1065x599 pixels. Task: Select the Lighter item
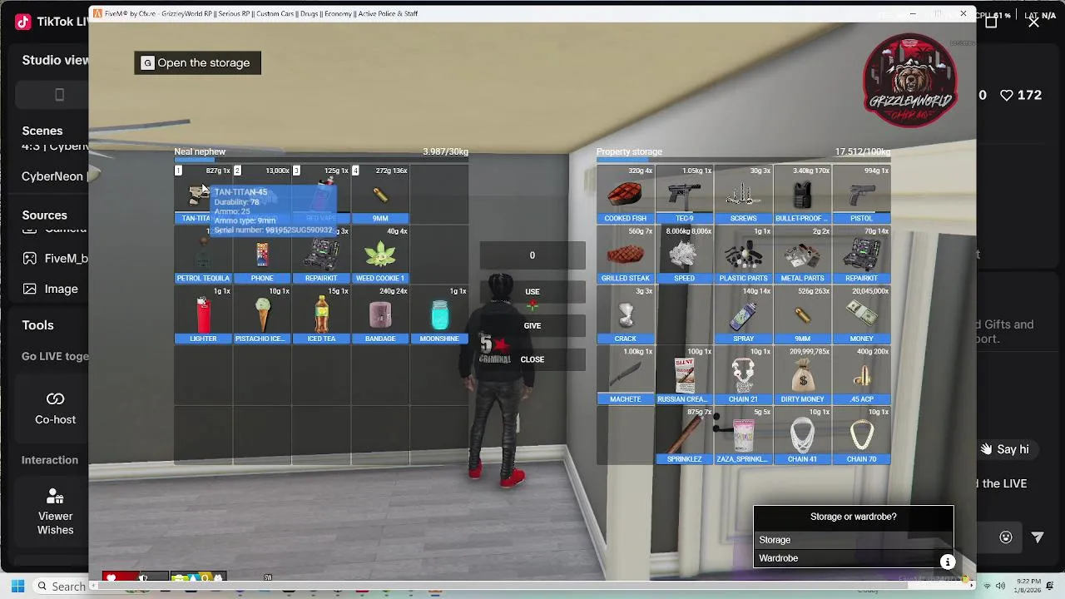point(203,315)
